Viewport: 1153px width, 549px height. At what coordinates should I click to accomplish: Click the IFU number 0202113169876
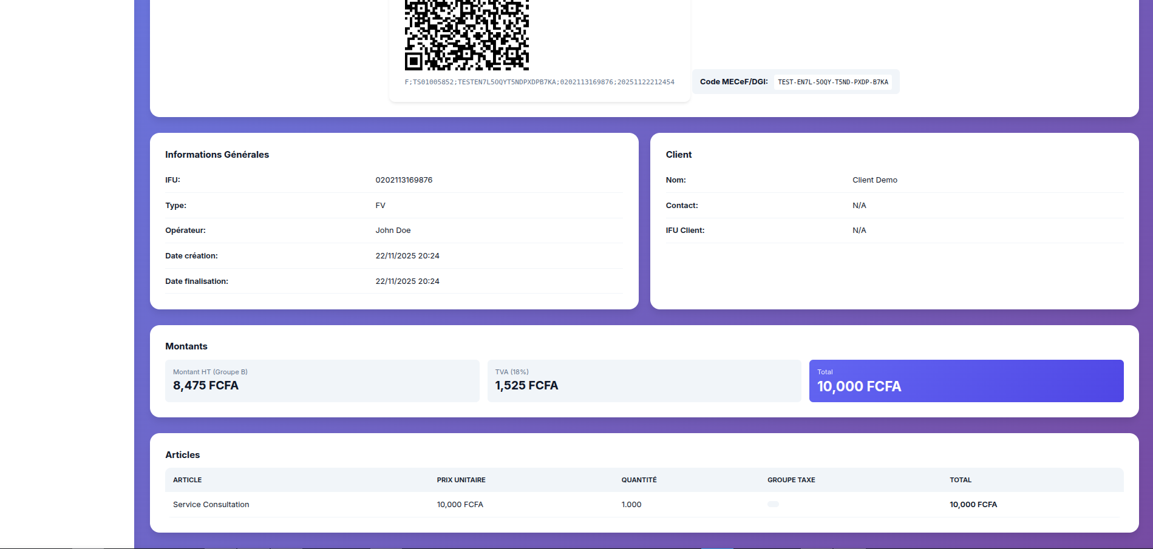(404, 180)
